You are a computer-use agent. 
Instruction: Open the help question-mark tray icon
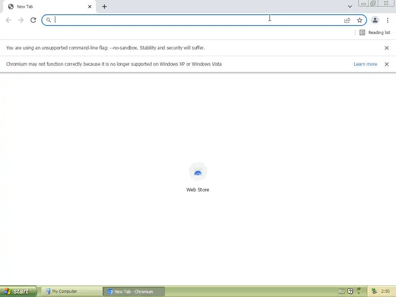coord(350,291)
